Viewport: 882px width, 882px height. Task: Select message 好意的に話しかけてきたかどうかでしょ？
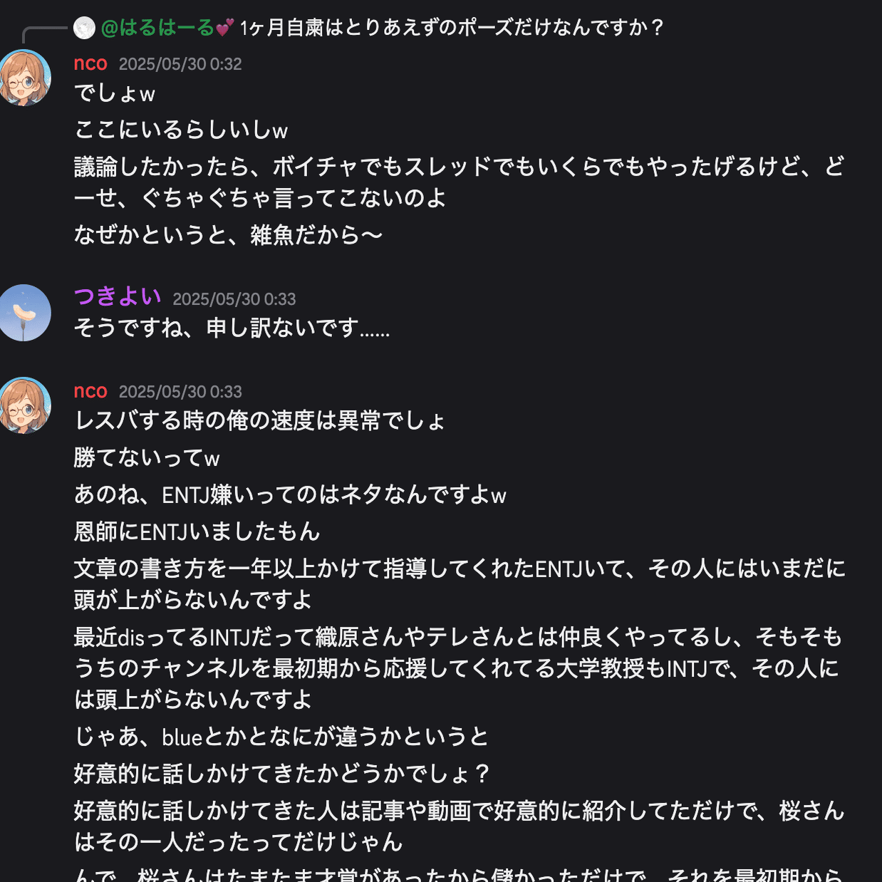(283, 773)
